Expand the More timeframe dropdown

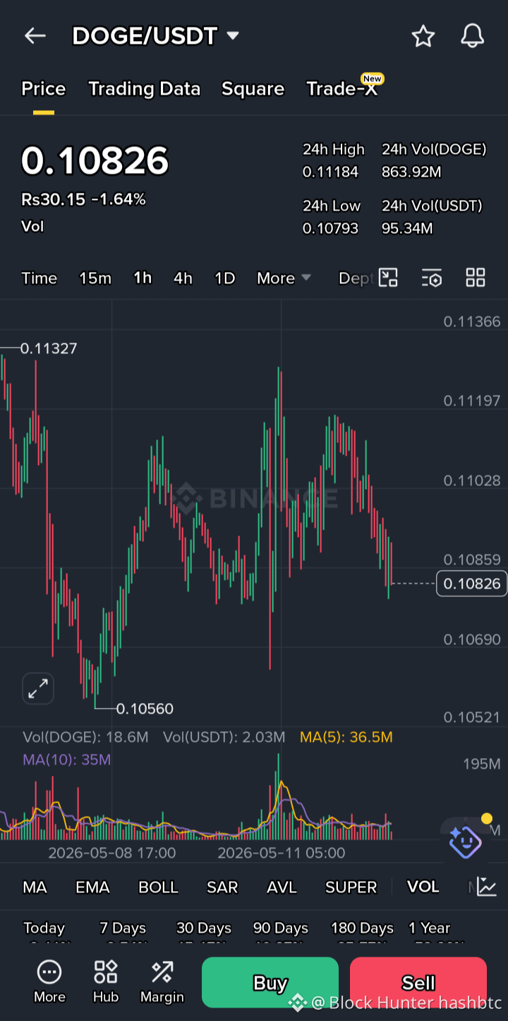pyautogui.click(x=284, y=278)
